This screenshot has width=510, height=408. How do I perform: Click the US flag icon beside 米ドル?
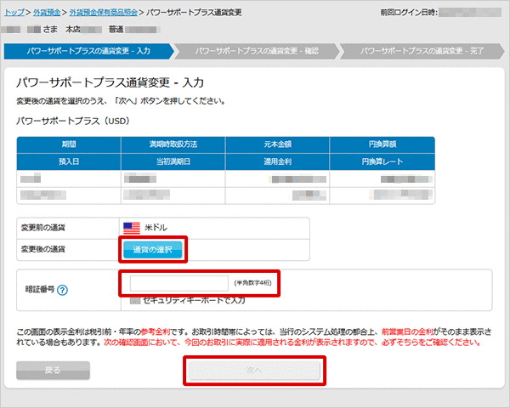132,228
